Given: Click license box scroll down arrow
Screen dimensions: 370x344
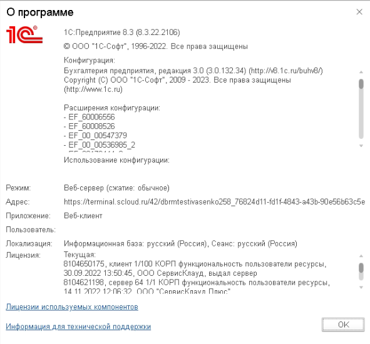Looking at the screenshot, I should click(361, 287).
